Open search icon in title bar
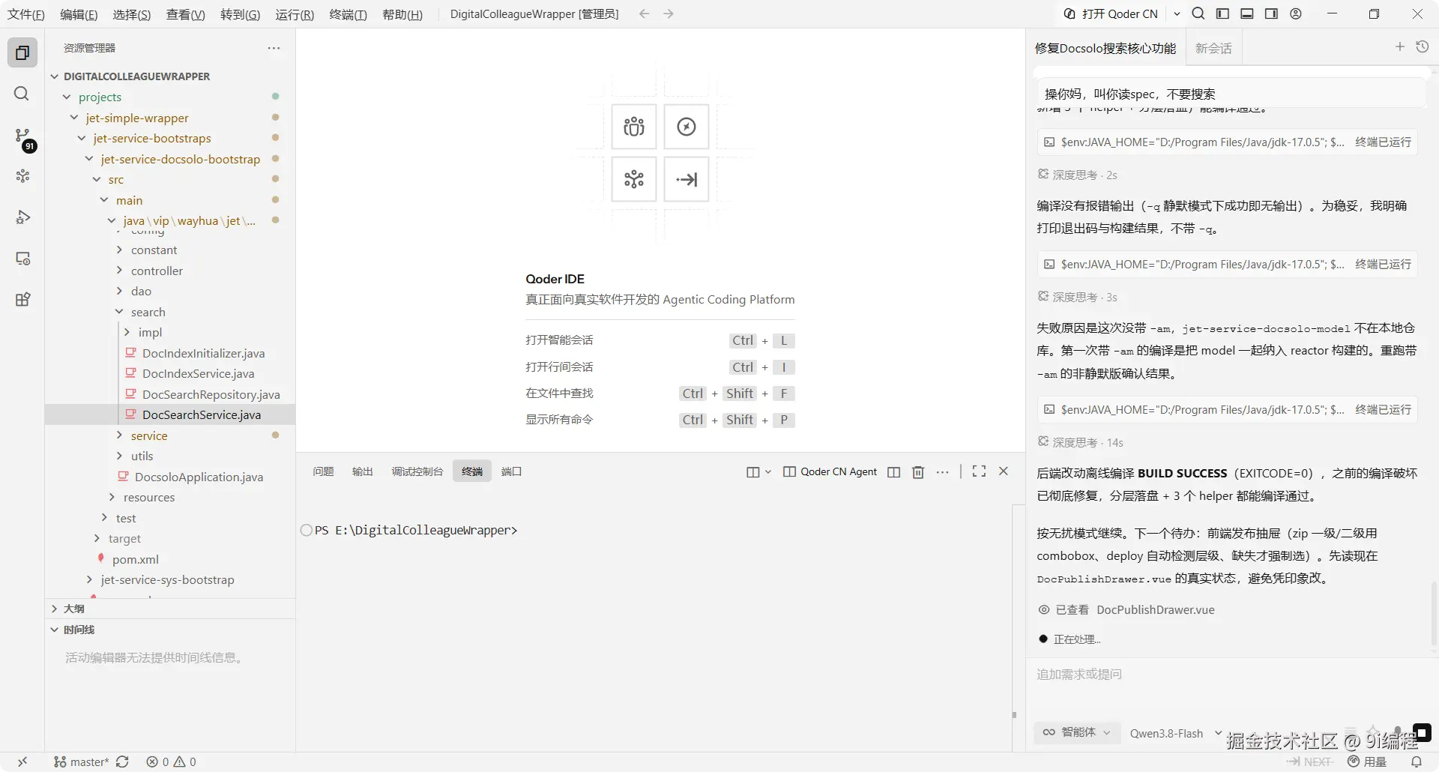 1198,13
